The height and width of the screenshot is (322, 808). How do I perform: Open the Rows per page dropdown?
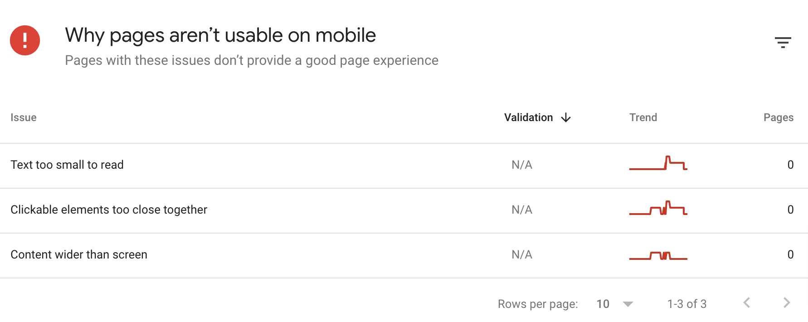coord(614,304)
